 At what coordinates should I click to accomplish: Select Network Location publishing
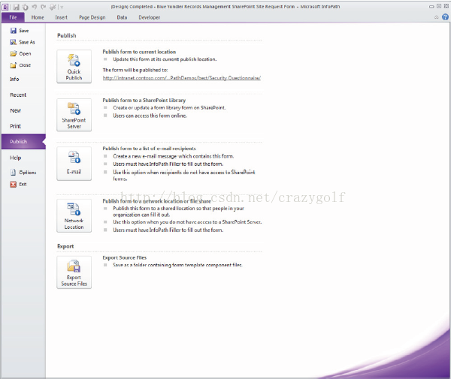(x=74, y=215)
